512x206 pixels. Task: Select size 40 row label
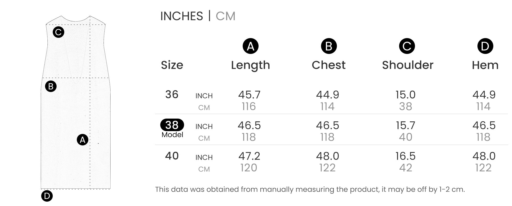click(172, 156)
